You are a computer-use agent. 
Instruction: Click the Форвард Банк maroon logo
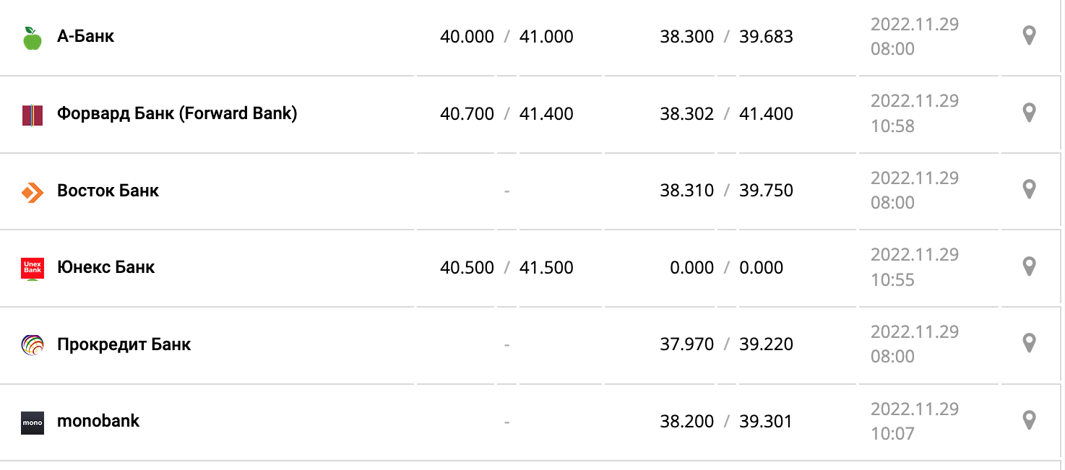(32, 115)
